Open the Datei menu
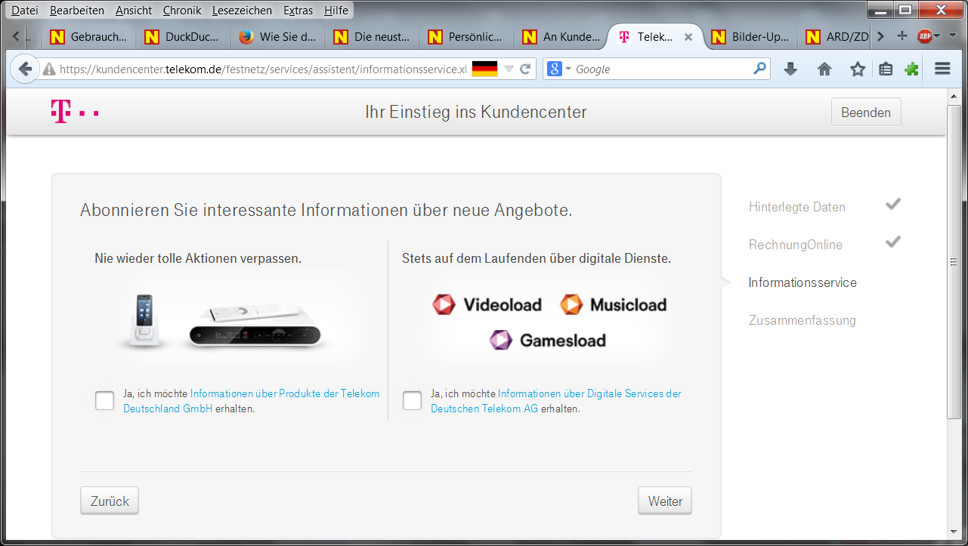Viewport: 968px width, 546px height. 25,11
